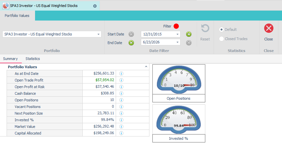282x160 pixels.
Task: Select the $308.85 cash balance value
Action: pyautogui.click(x=99, y=93)
